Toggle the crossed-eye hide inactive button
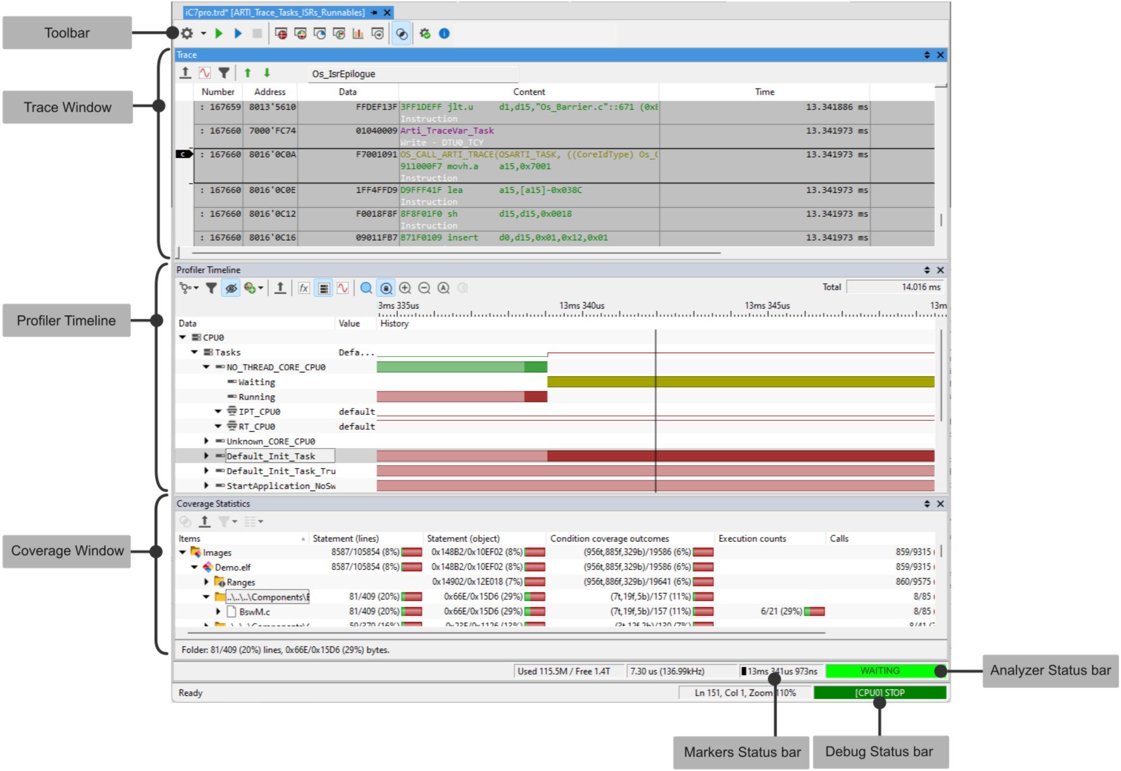 pos(231,288)
